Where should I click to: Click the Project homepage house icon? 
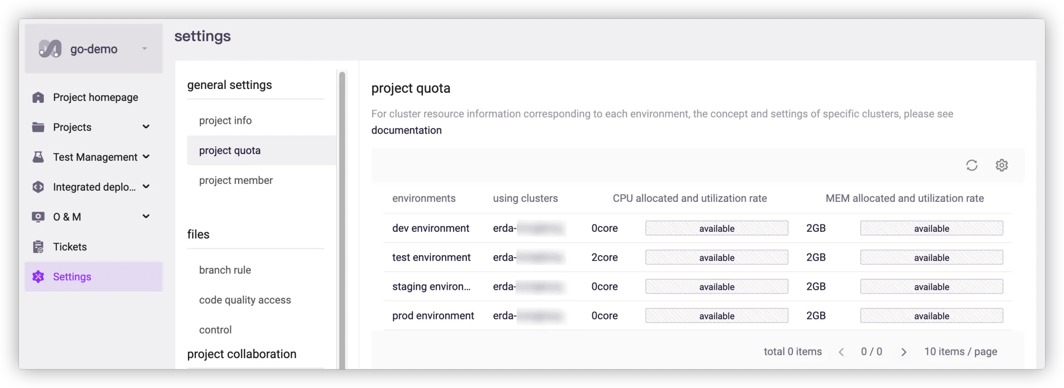pyautogui.click(x=38, y=97)
